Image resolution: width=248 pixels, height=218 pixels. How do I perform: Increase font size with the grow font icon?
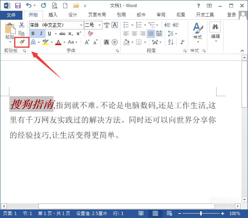(x=87, y=42)
